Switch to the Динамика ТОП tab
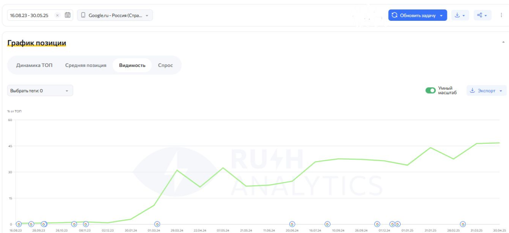Image resolution: width=509 pixels, height=233 pixels. coord(34,65)
